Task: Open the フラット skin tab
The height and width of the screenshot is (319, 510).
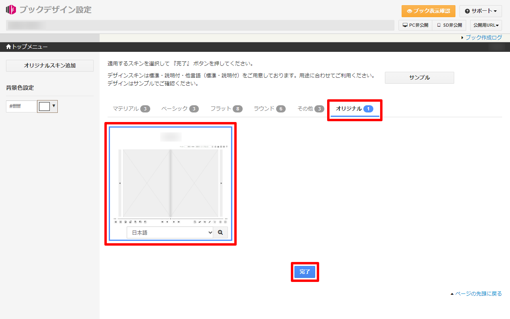Action: point(226,109)
